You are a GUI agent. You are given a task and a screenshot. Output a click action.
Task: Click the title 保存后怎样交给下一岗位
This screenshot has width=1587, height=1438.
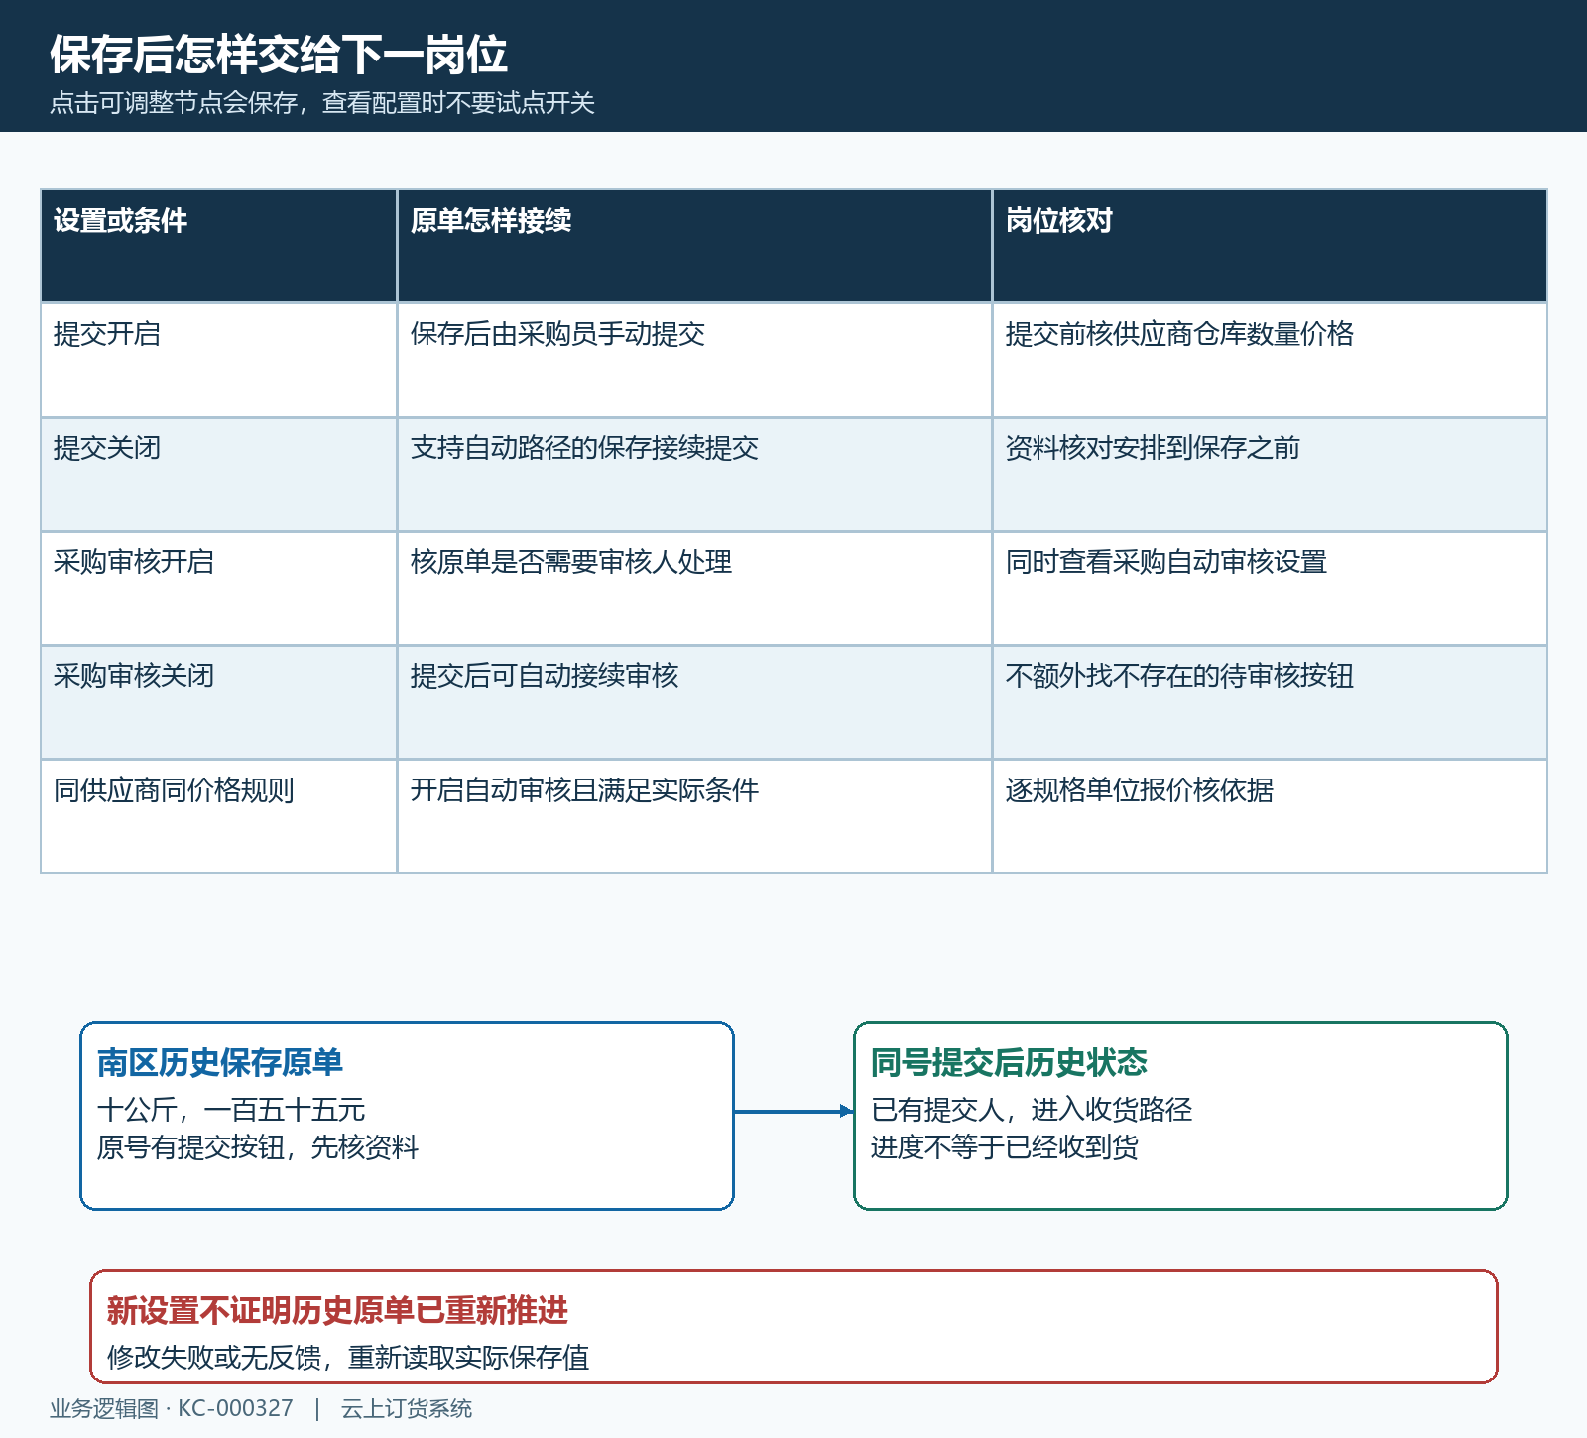click(x=279, y=55)
